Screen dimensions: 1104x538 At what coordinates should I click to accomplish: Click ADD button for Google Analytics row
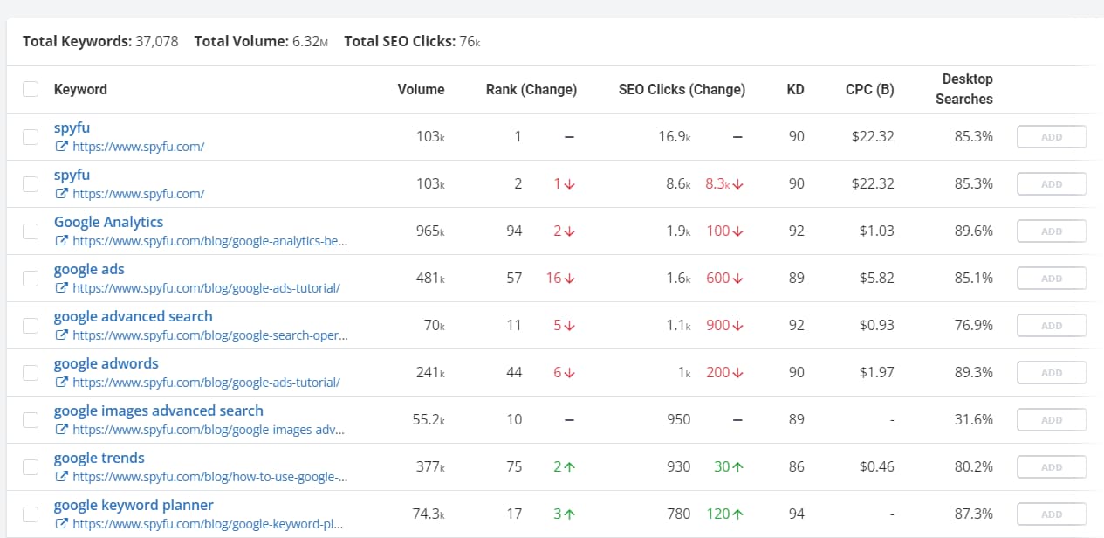1052,231
